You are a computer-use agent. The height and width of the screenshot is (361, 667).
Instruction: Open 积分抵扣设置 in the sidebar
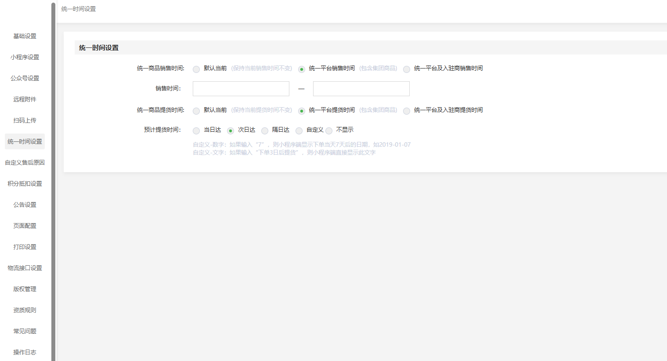pyautogui.click(x=25, y=184)
